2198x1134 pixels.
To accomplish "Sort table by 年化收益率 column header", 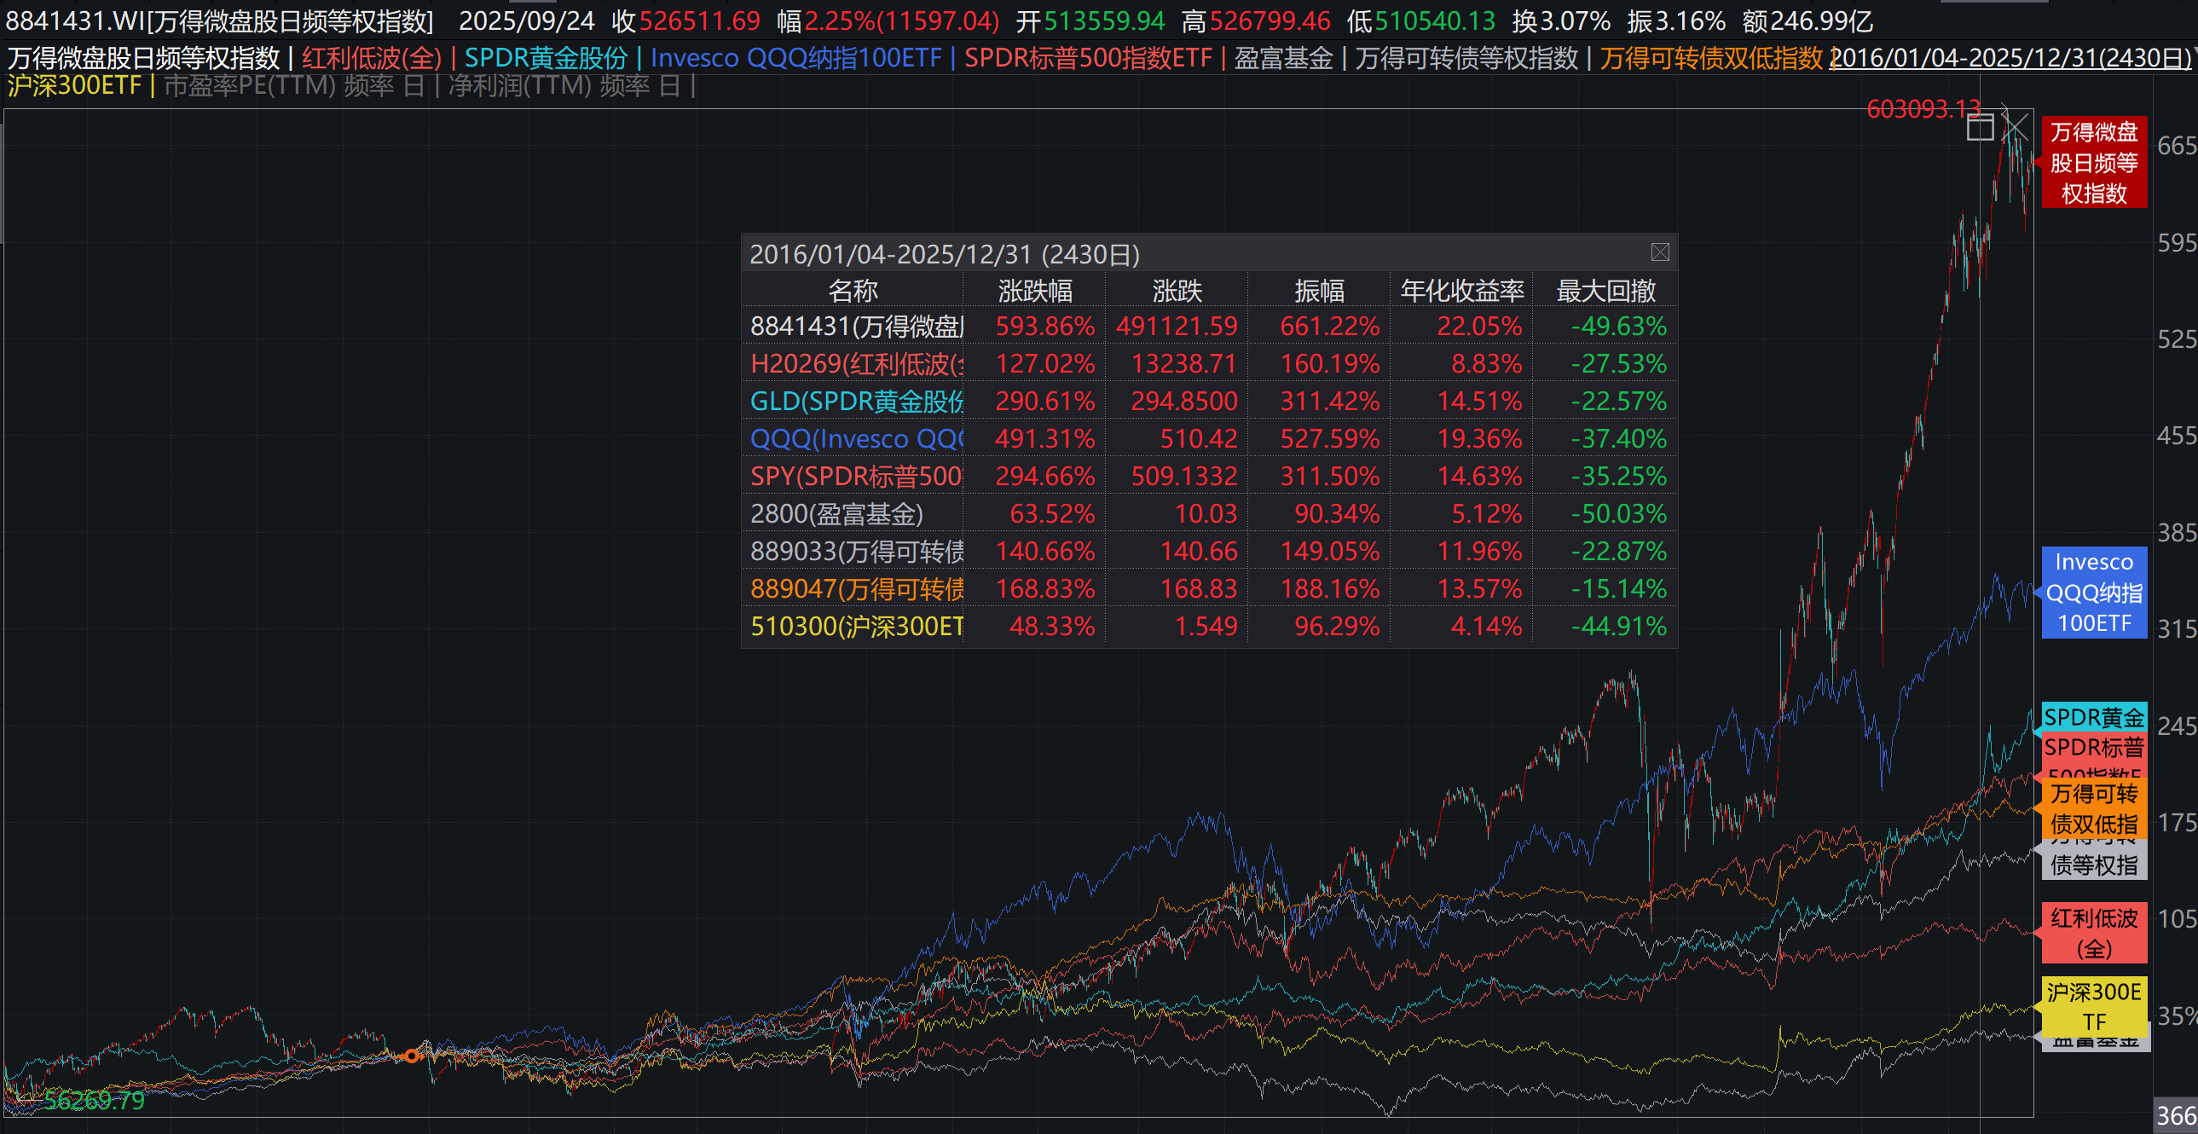I will pos(1461,291).
